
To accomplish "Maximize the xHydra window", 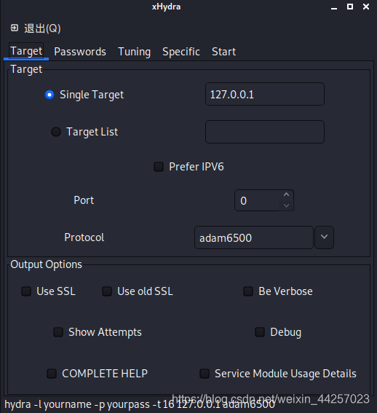I will 350,7.
